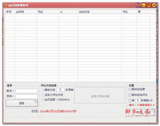The width and height of the screenshot is (160, 126).
Task: Enable the 新动态抢赞 checkbox
Action: pos(130,89)
